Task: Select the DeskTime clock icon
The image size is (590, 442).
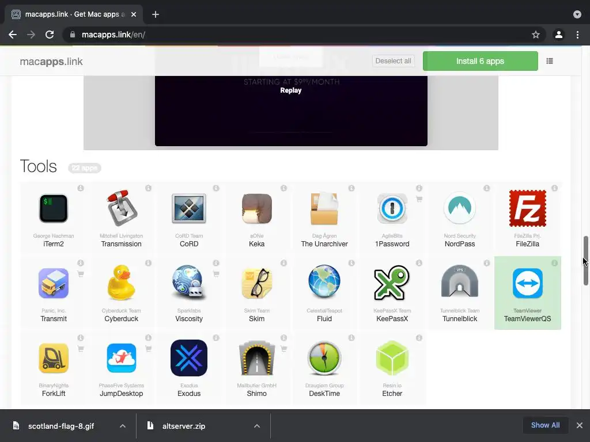Action: point(324,358)
